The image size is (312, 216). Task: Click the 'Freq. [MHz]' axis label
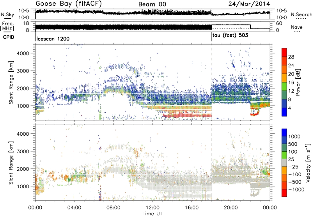point(7,27)
